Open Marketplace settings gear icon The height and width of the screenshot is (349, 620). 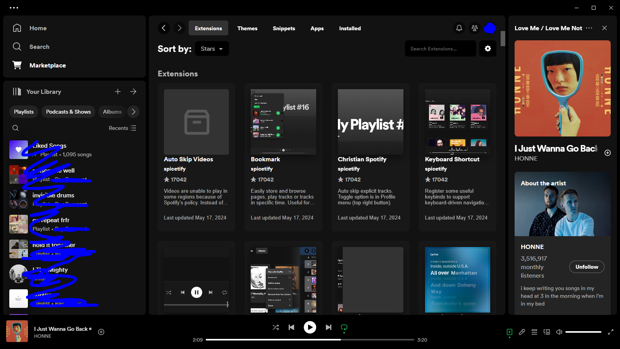pyautogui.click(x=487, y=48)
